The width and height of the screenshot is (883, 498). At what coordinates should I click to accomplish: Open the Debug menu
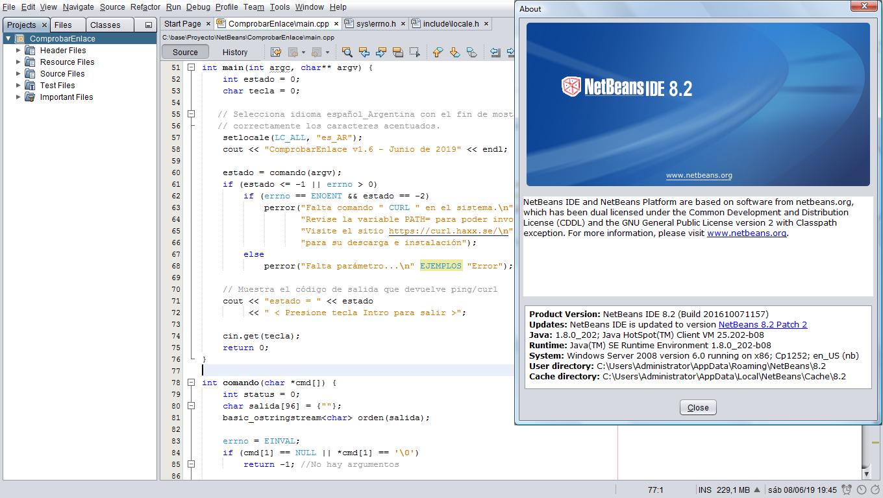click(x=198, y=7)
